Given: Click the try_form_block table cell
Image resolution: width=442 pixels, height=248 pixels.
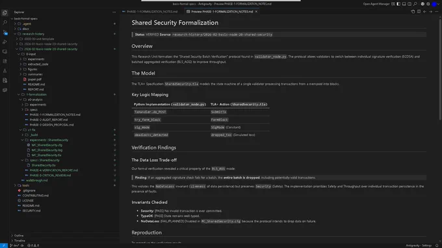Looking at the screenshot, I should pyautogui.click(x=148, y=120).
